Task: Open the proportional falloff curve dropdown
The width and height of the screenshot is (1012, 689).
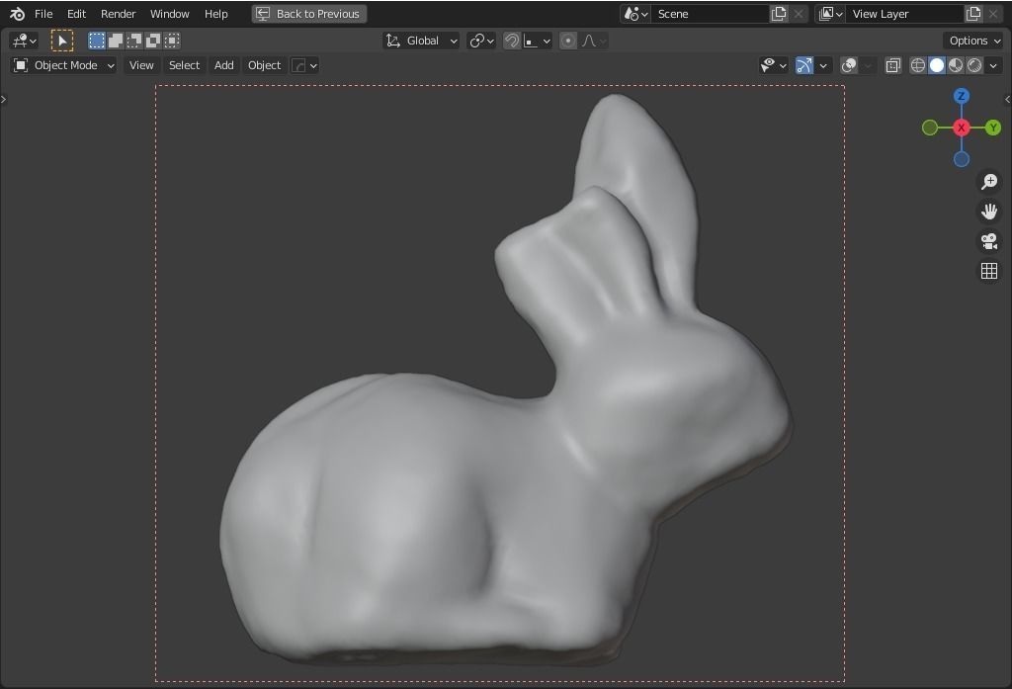Action: click(593, 41)
